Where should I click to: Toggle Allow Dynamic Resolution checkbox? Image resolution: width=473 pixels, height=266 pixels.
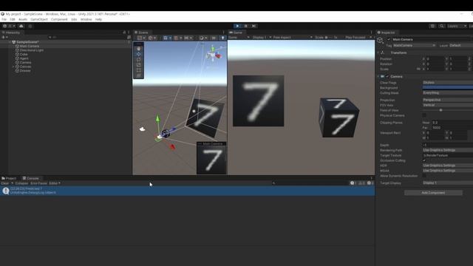[424, 176]
